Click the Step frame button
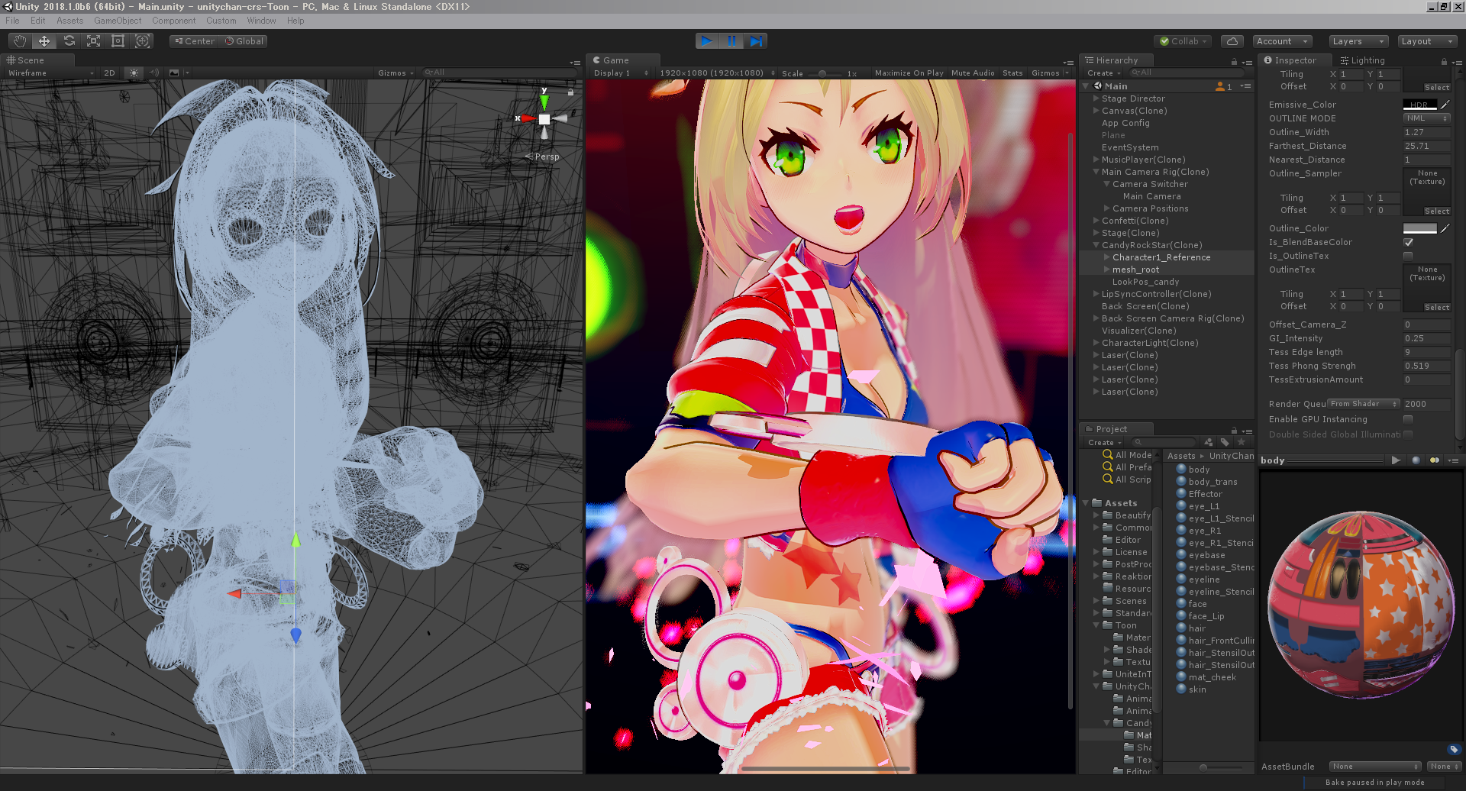Image resolution: width=1466 pixels, height=791 pixels. click(x=756, y=41)
